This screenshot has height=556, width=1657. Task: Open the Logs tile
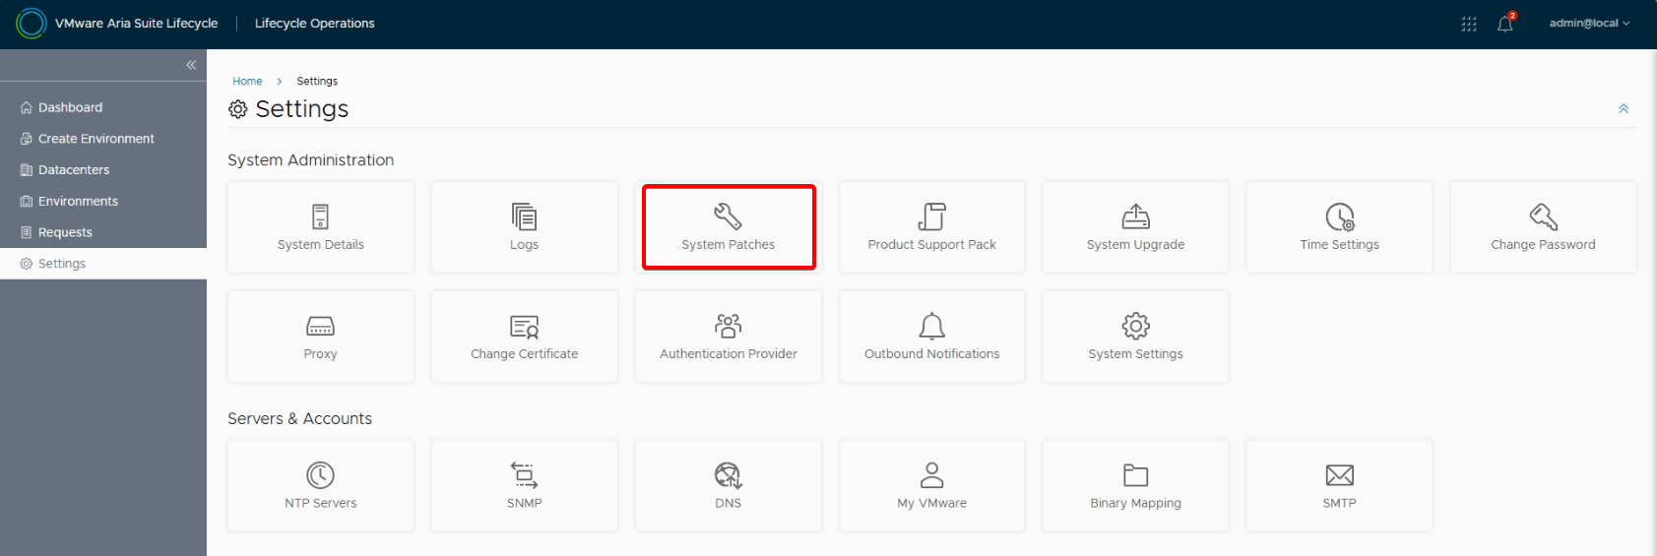(524, 227)
